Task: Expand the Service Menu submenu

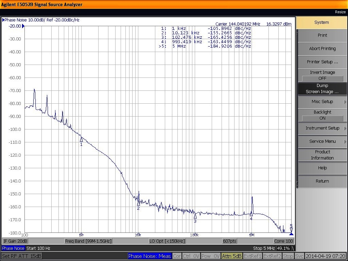Action: coord(322,141)
